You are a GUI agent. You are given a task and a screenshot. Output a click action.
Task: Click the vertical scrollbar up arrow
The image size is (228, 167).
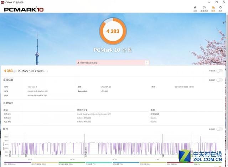227,14
